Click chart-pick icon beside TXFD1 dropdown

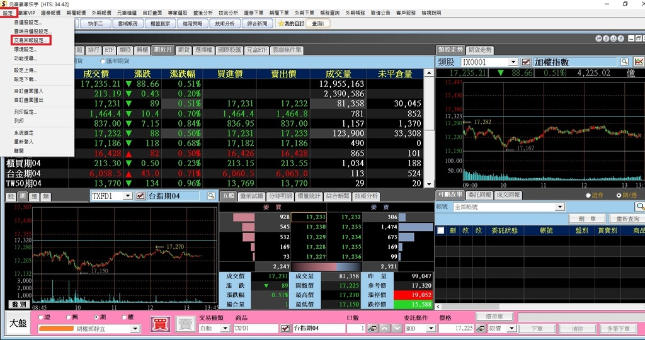(x=139, y=196)
